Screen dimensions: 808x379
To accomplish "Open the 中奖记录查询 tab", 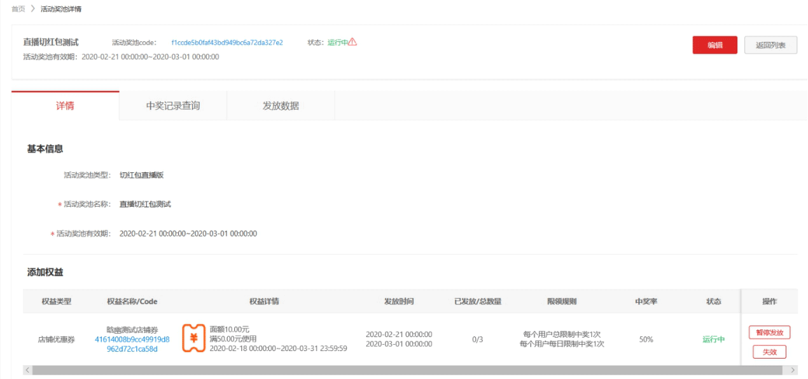I will 172,106.
